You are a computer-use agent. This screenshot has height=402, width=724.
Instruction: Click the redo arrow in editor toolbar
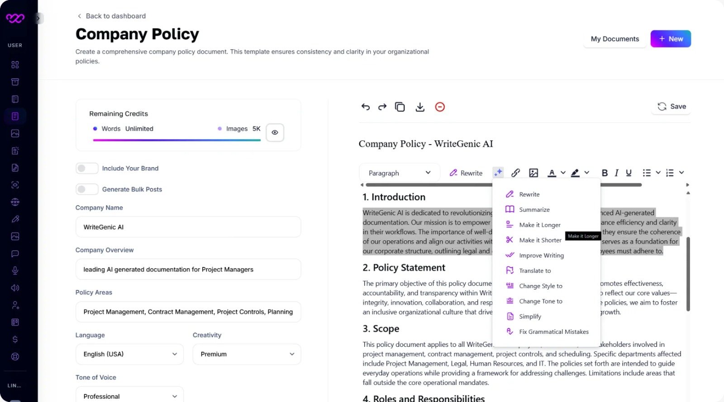[x=382, y=107]
